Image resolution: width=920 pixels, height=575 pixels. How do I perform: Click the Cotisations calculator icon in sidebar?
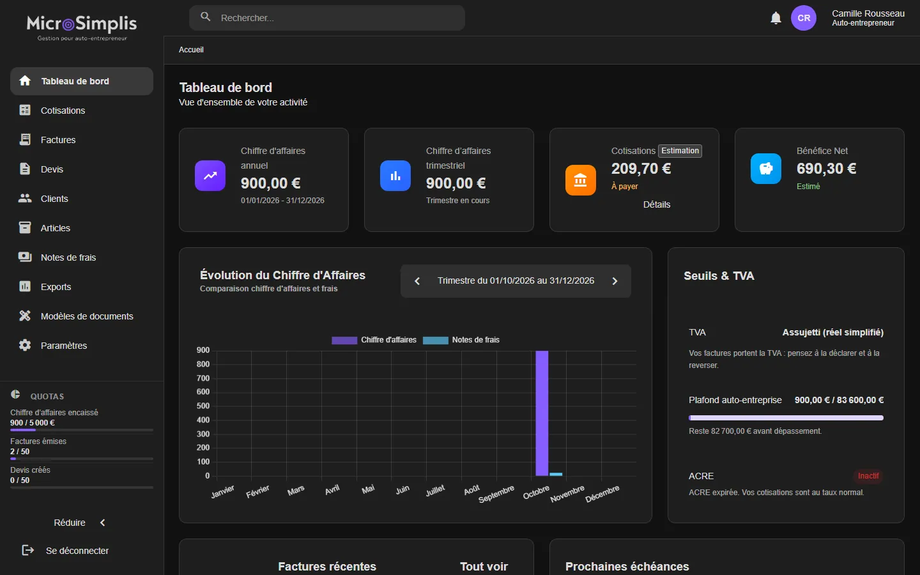coord(25,111)
